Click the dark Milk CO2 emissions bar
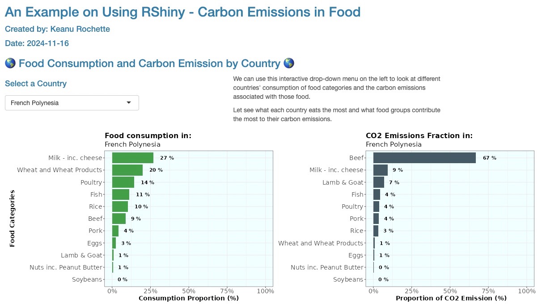 pyautogui.click(x=381, y=170)
